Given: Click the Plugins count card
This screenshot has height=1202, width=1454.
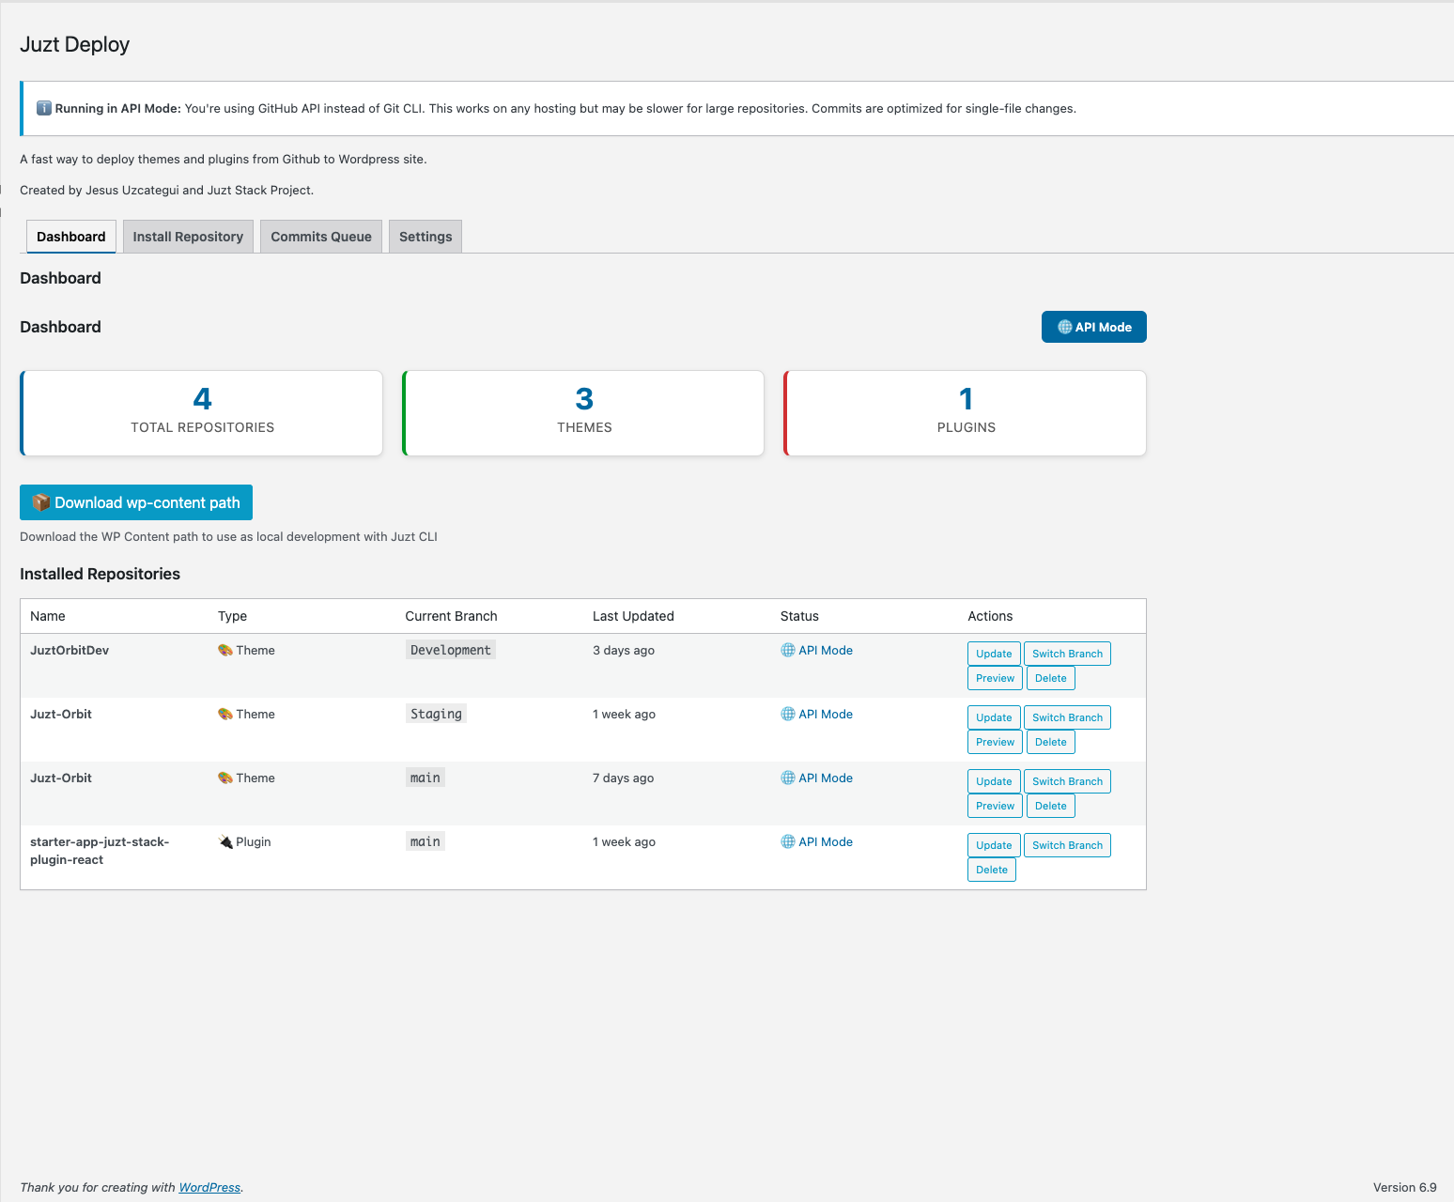Looking at the screenshot, I should pos(966,413).
